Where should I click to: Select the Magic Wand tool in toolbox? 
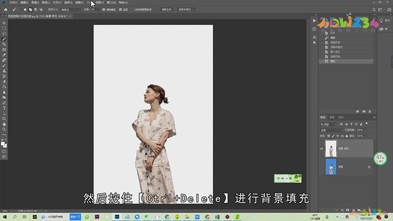(x=4, y=39)
